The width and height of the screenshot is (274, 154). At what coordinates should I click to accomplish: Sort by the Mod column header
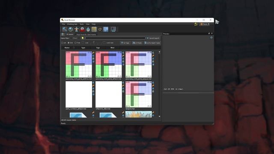pyautogui.click(x=112, y=47)
